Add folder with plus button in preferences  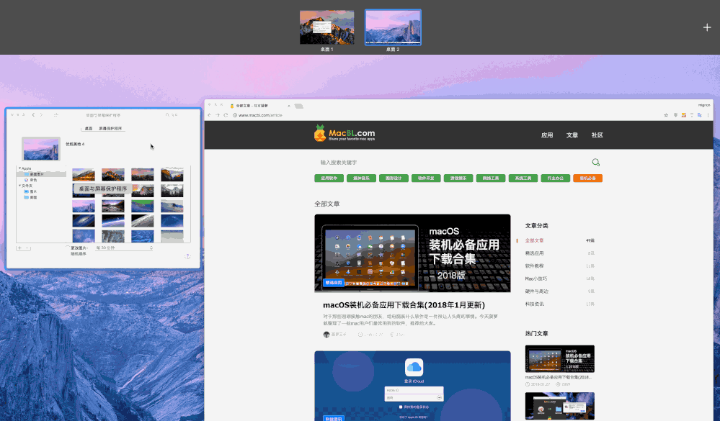[x=19, y=248]
